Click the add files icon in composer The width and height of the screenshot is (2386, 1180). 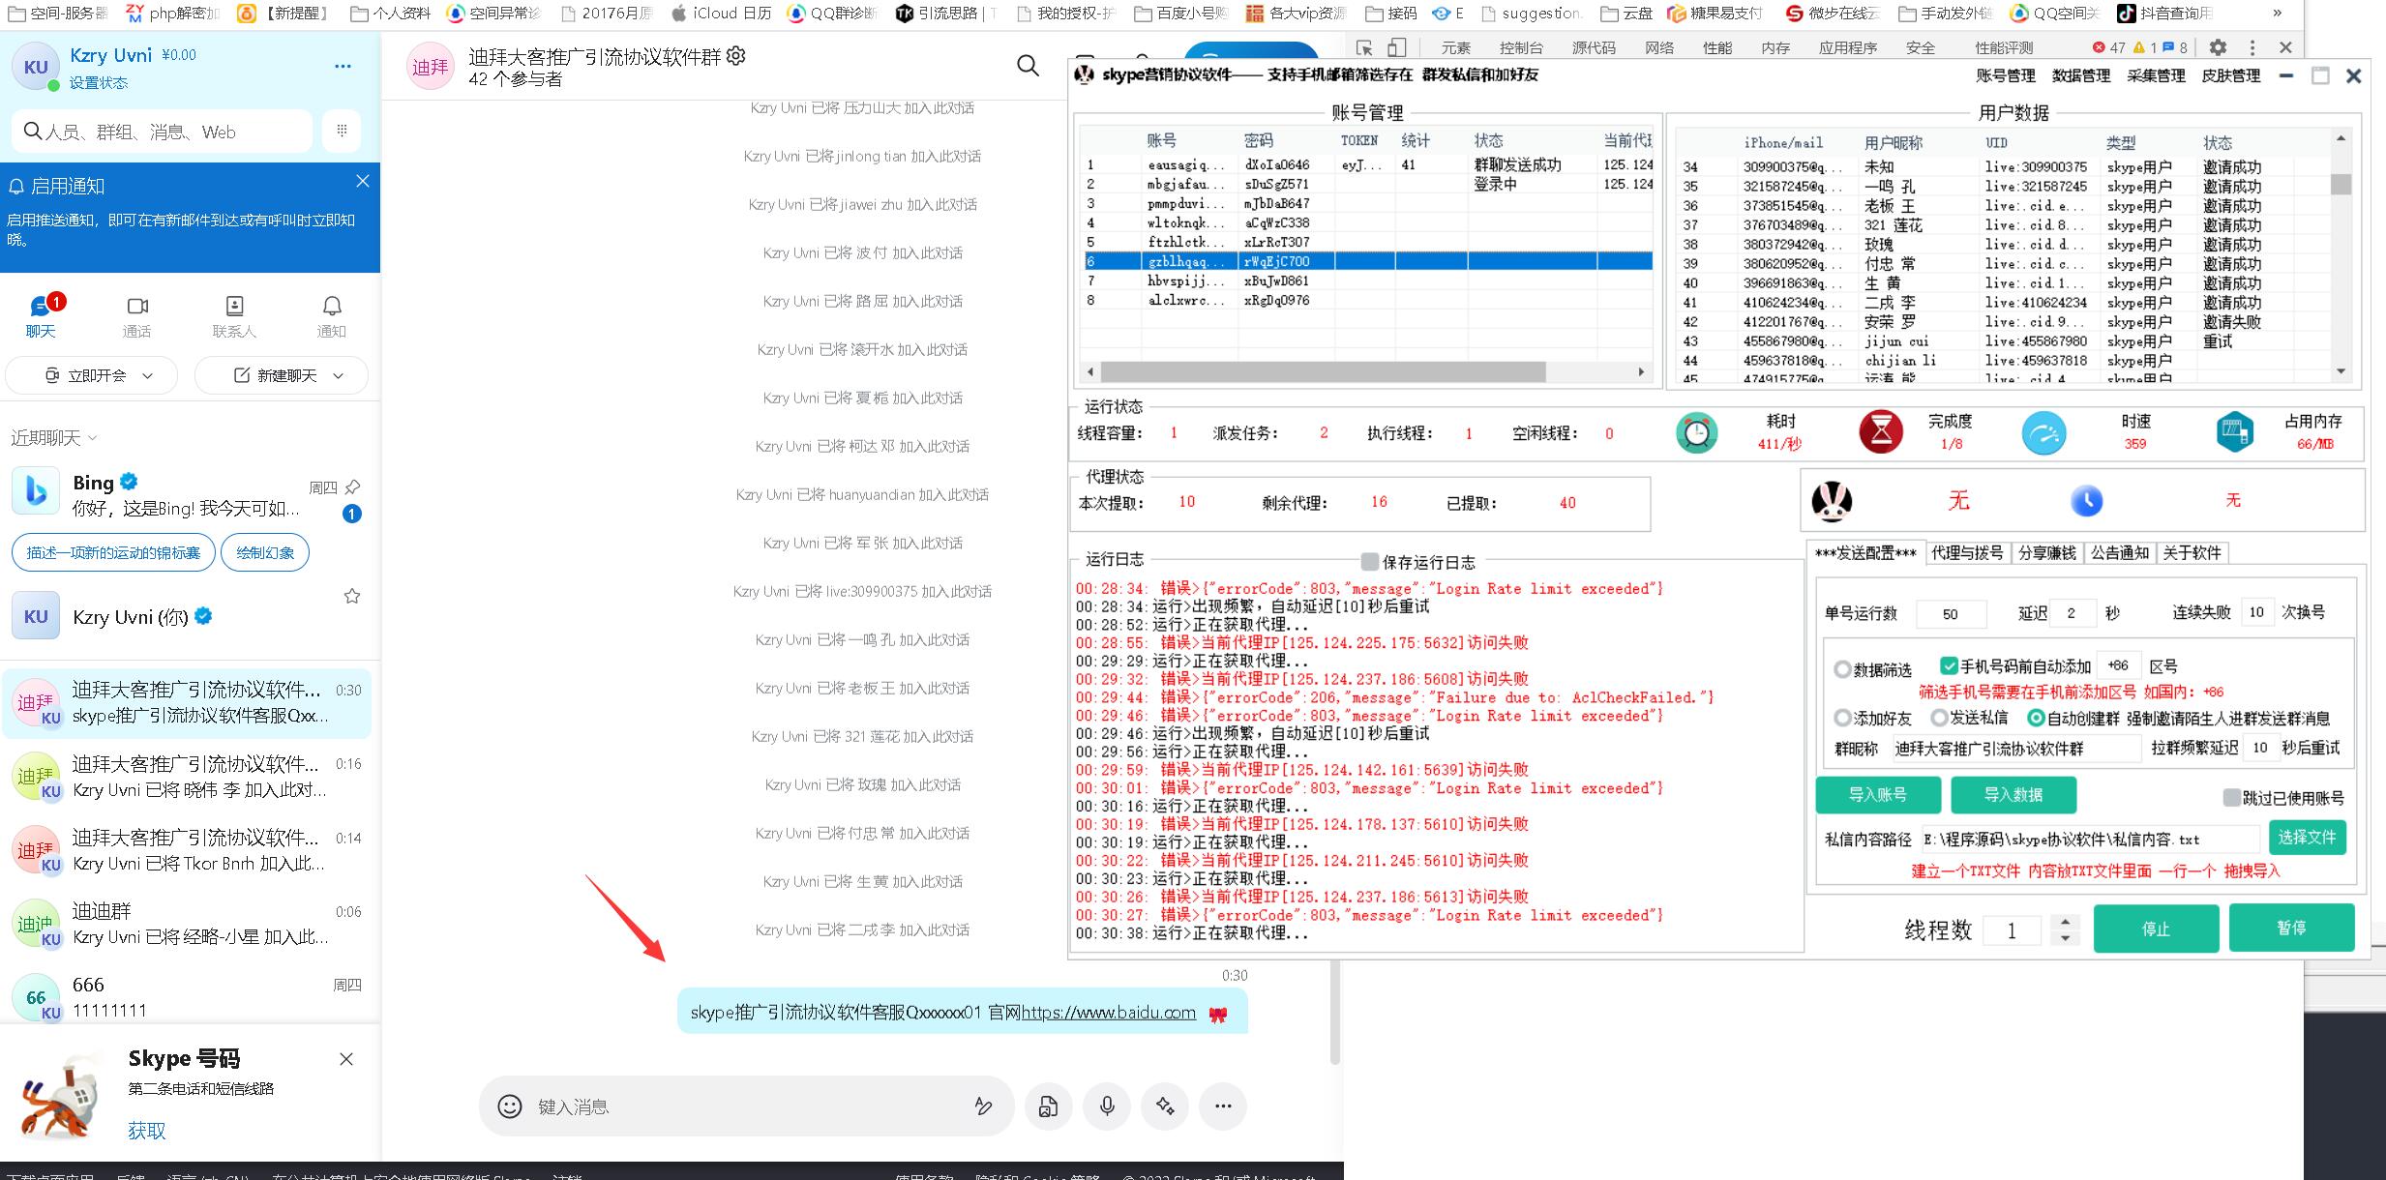[1048, 1106]
